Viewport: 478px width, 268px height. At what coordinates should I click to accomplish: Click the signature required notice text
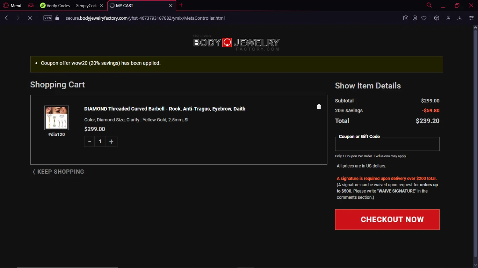(387, 178)
